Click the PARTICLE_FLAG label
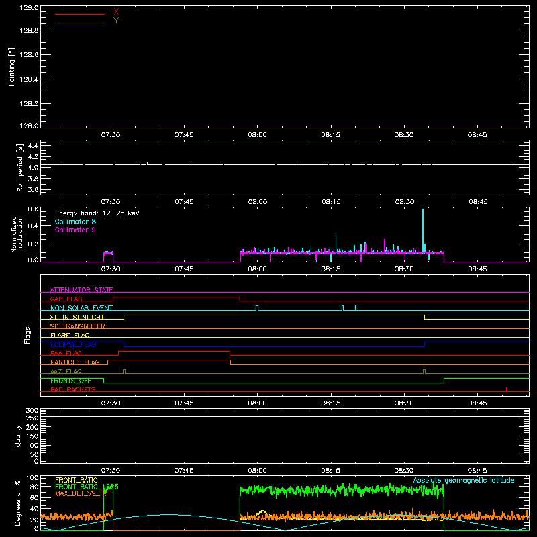 pos(75,362)
